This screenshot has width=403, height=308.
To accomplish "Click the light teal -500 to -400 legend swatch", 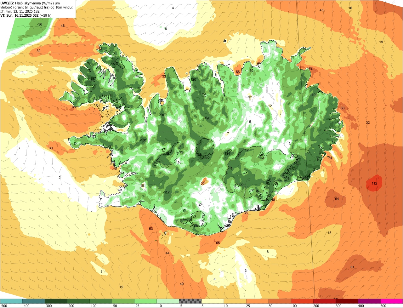I will tap(11, 301).
